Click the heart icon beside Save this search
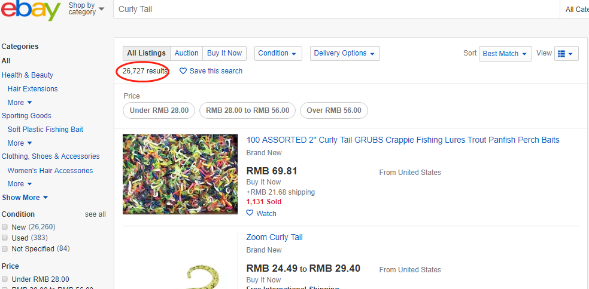This screenshot has height=289, width=589. pos(183,71)
